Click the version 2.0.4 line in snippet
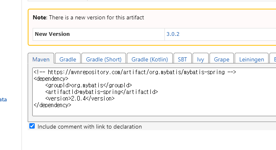Image resolution: width=276 pixels, height=150 pixels. tap(80, 98)
